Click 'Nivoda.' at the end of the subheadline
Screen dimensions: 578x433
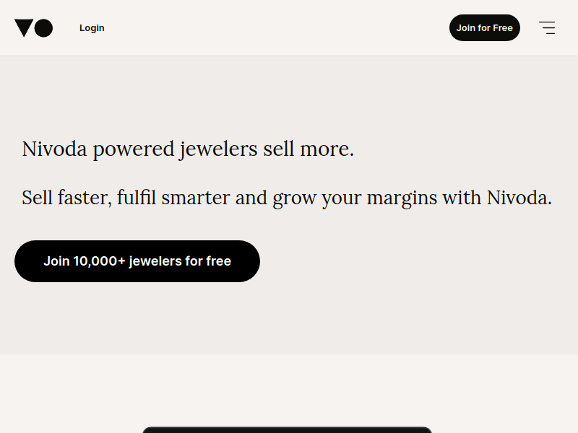coord(519,197)
